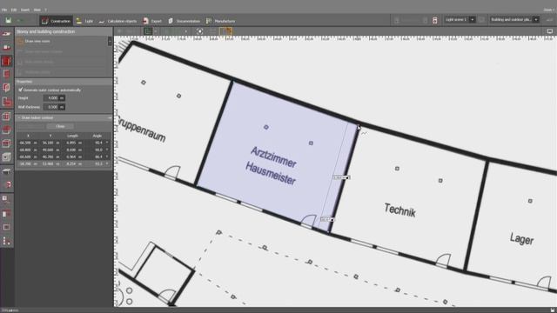Select the red ceiling cube sidebar icon
Image resolution: width=557 pixels, height=313 pixels.
point(6,130)
